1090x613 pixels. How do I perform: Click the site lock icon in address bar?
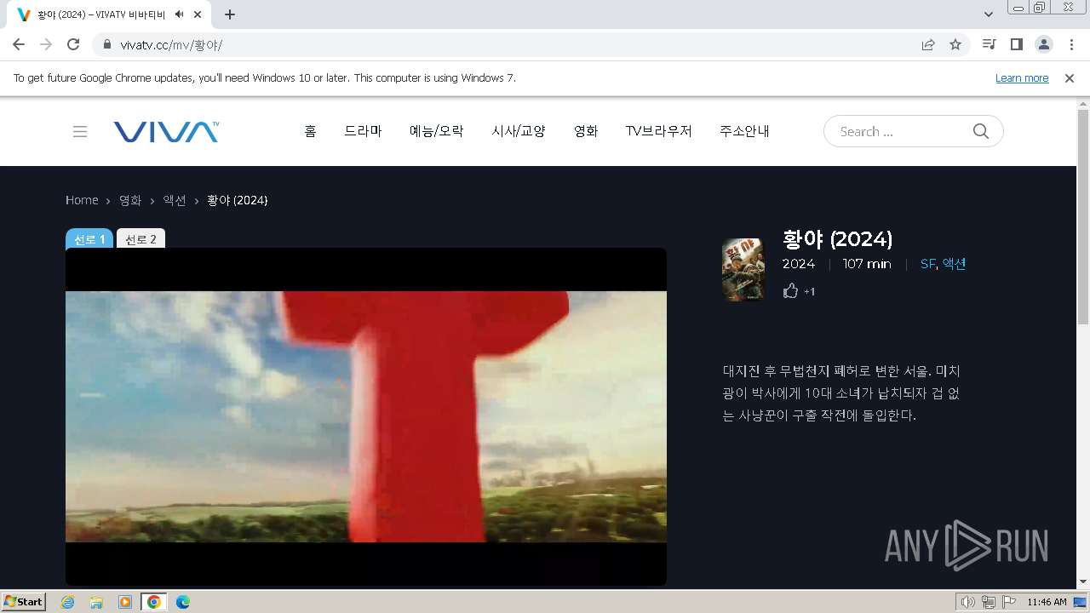point(107,44)
